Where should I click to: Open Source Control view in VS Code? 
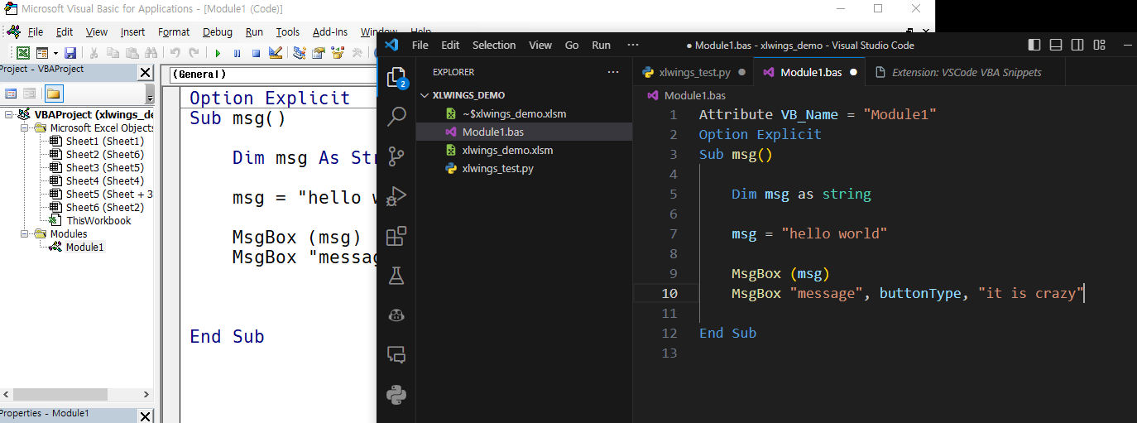[397, 156]
